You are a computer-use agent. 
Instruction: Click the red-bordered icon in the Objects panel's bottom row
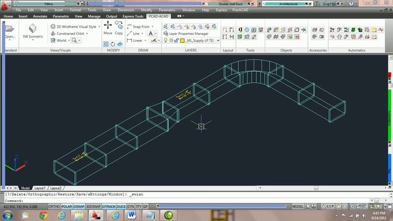point(297,37)
